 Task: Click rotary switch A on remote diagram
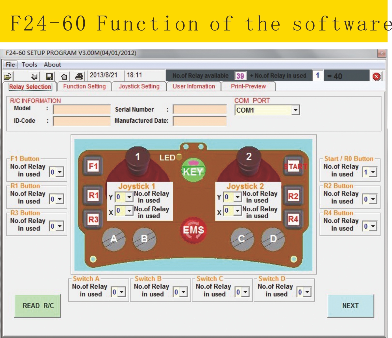(x=114, y=239)
